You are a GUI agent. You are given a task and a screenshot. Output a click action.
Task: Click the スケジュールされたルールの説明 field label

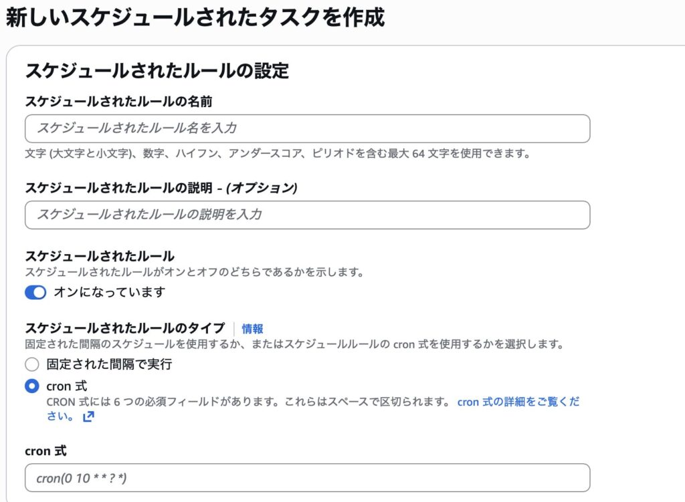pyautogui.click(x=161, y=188)
